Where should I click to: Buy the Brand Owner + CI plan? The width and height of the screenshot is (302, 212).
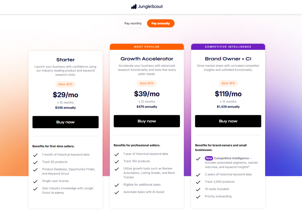[x=228, y=121]
